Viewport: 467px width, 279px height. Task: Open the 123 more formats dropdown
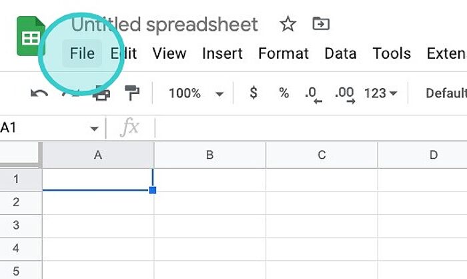point(380,93)
